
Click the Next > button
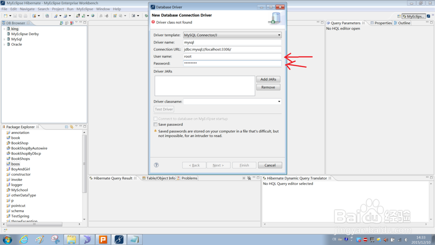218,165
